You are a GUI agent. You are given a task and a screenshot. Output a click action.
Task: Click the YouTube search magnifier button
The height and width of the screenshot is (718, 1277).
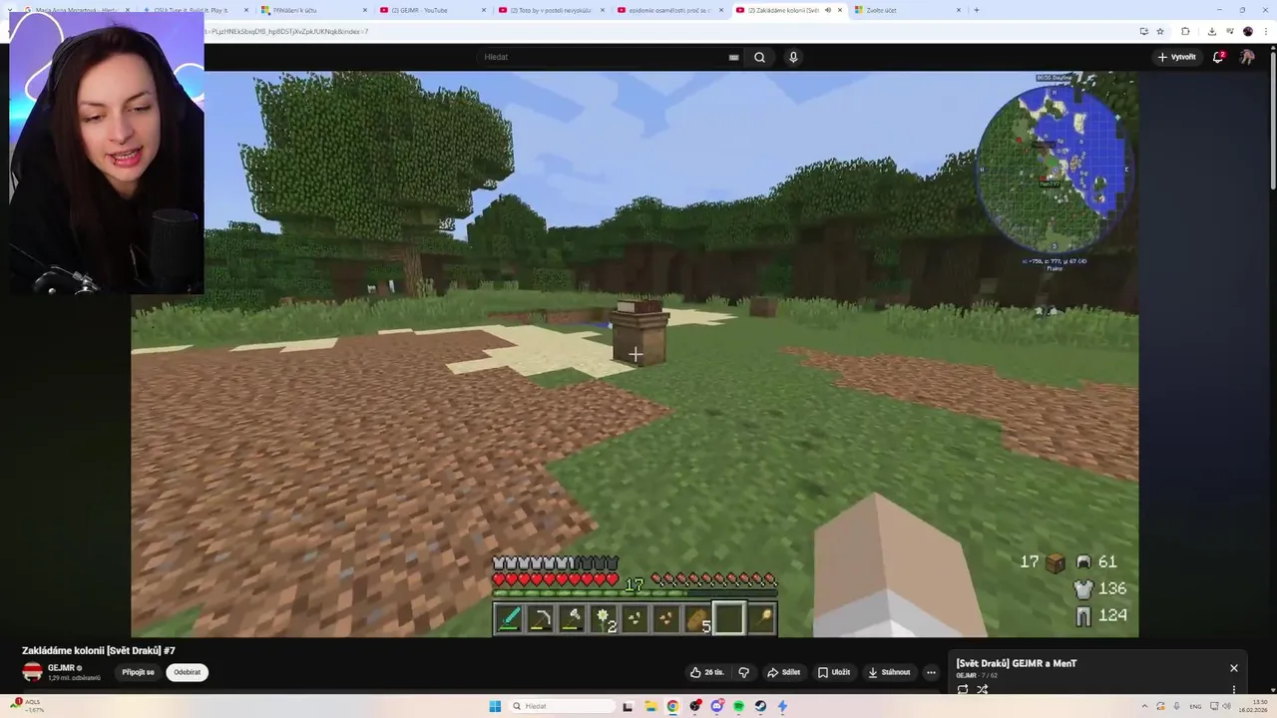tap(759, 57)
